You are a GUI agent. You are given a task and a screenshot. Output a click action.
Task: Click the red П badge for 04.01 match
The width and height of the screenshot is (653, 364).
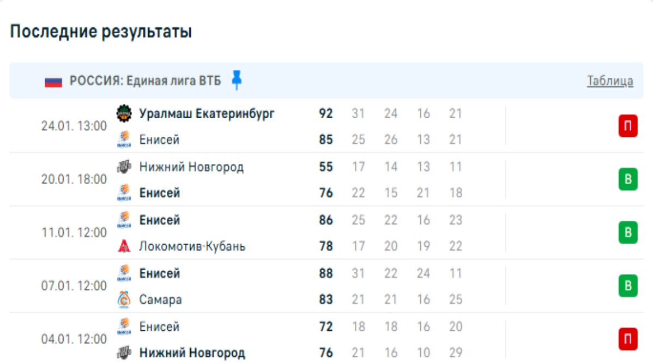[627, 339]
